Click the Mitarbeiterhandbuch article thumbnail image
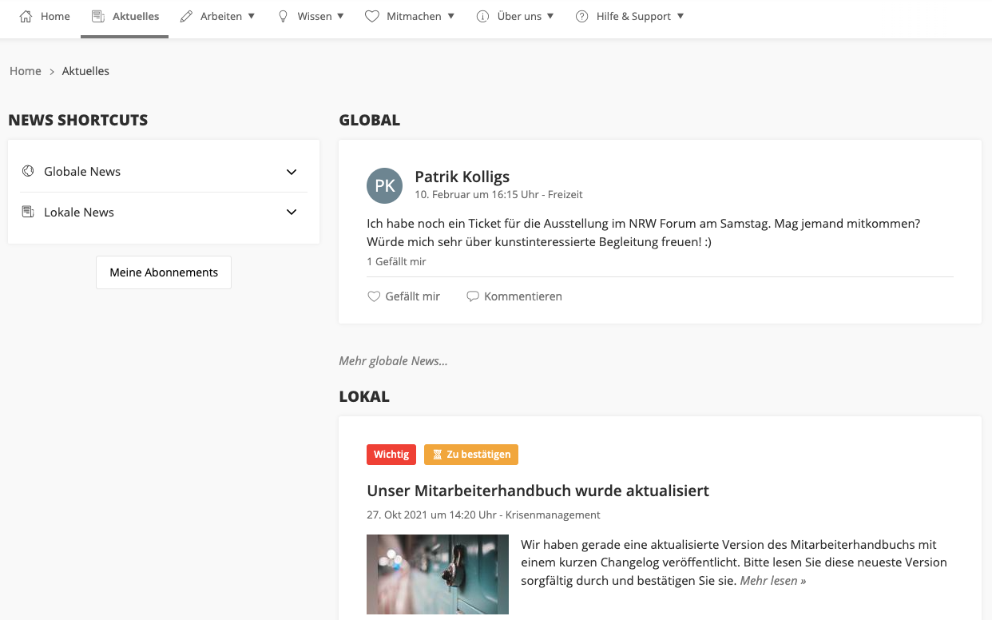 [438, 574]
